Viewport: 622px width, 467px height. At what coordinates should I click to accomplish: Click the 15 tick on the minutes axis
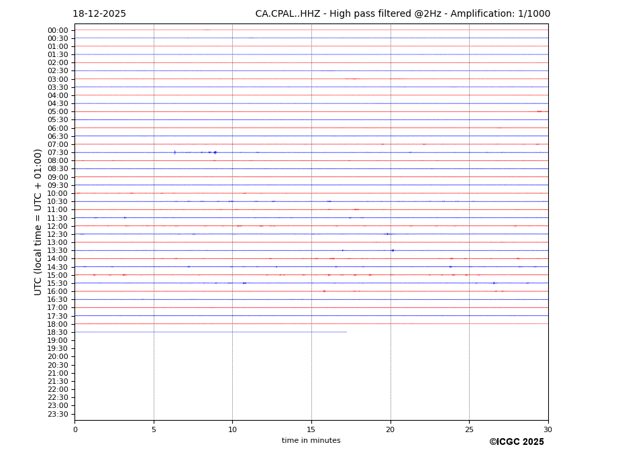(311, 429)
